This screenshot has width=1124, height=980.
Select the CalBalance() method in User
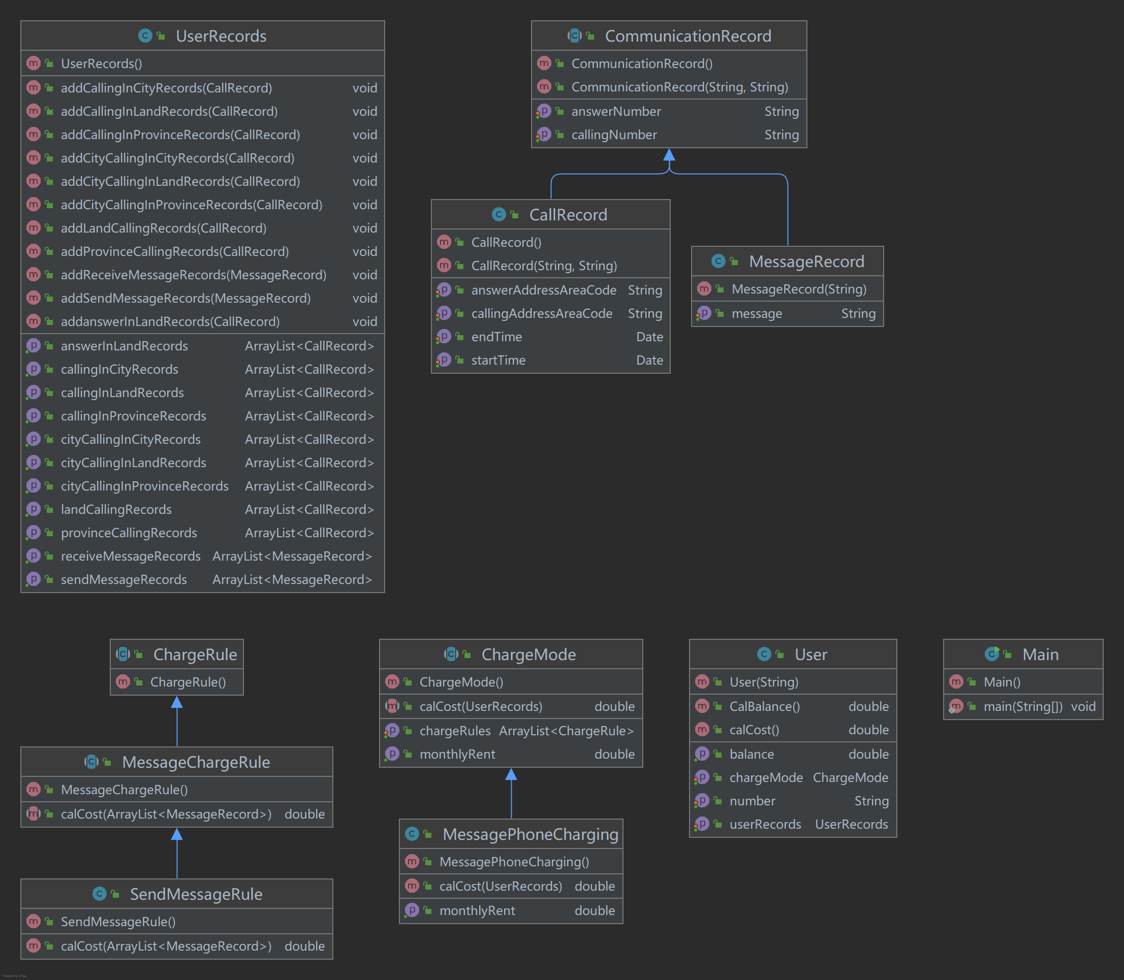(x=764, y=706)
